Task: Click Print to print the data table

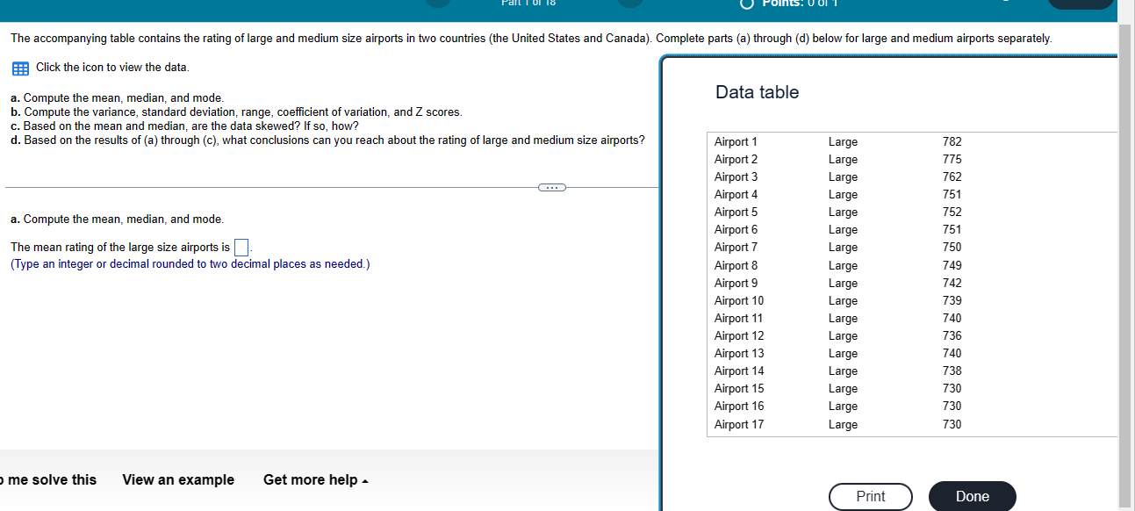Action: point(870,496)
